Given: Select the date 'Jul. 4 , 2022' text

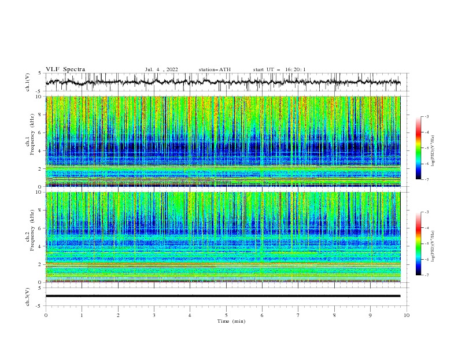Looking at the screenshot, I should pos(161,69).
